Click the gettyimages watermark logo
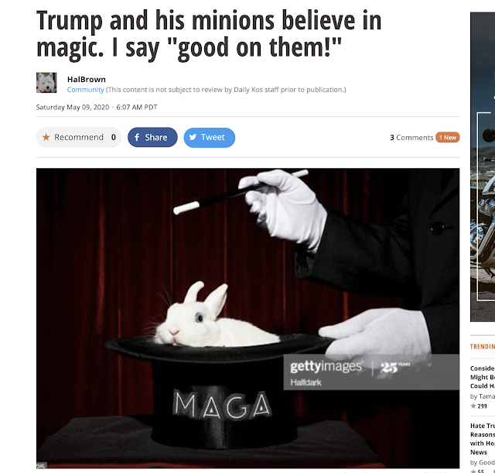This screenshot has height=473, width=495. point(326,366)
